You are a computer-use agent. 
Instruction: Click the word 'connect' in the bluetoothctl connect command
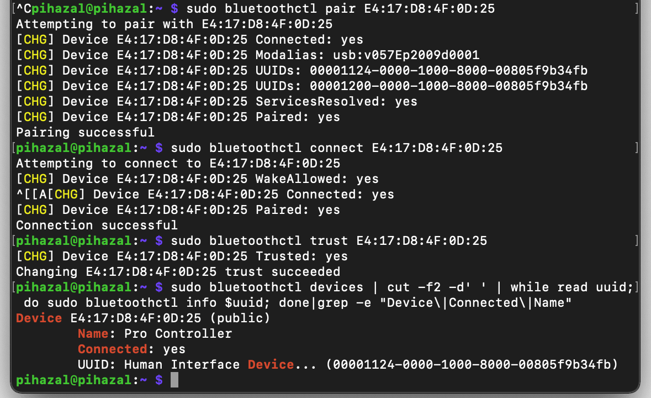click(336, 148)
